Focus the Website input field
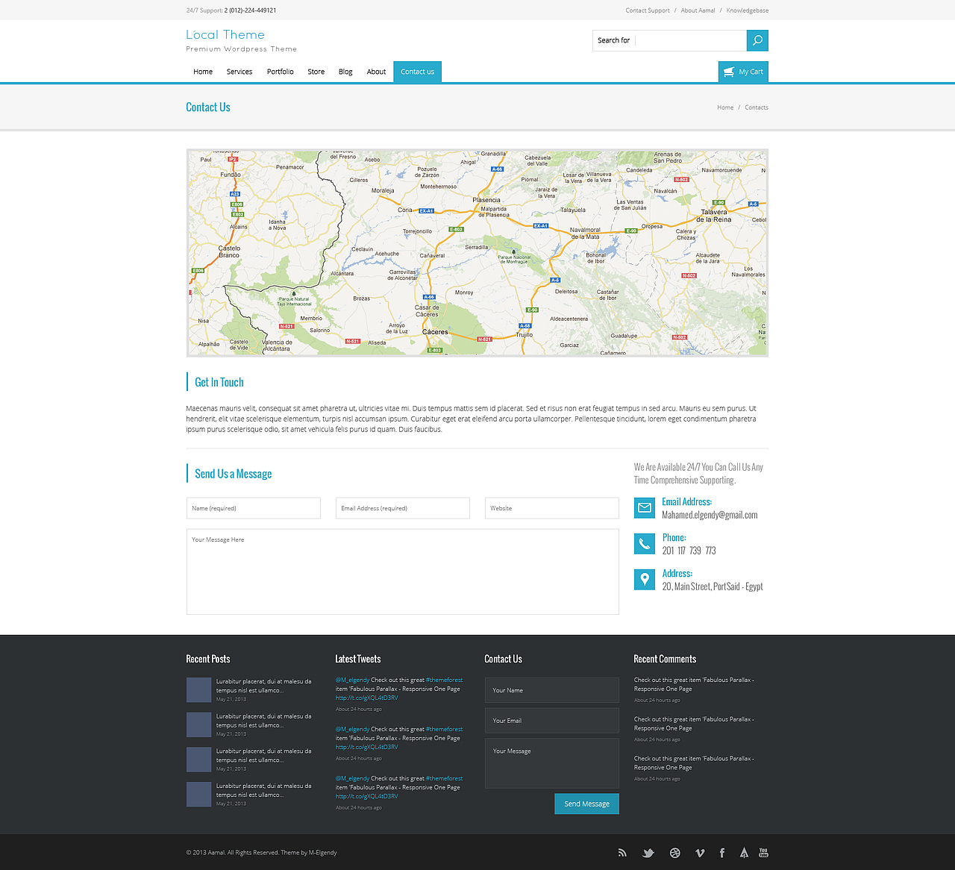955x870 pixels. coord(552,508)
